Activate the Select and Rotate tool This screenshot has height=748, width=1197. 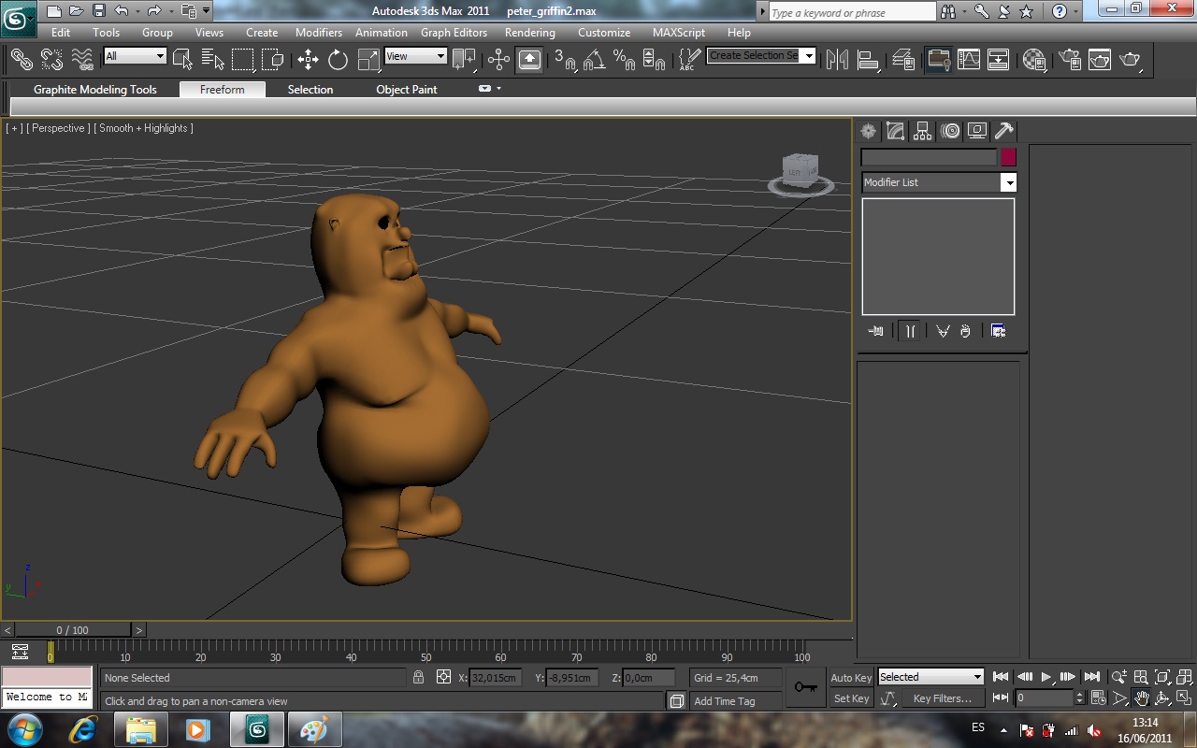338,60
